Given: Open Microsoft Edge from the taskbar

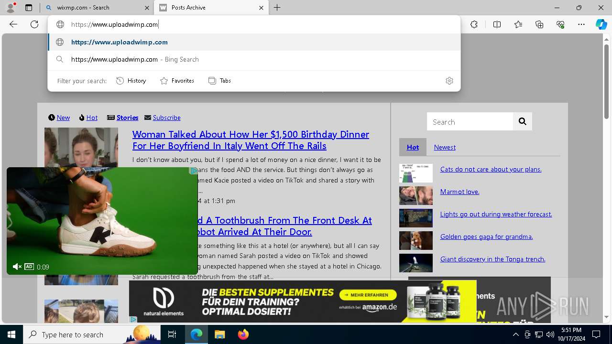Looking at the screenshot, I should point(197,334).
